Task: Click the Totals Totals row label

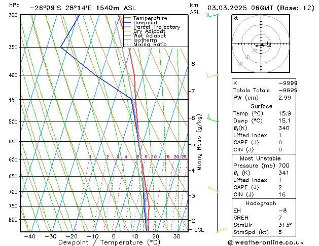Action: pyautogui.click(x=251, y=90)
